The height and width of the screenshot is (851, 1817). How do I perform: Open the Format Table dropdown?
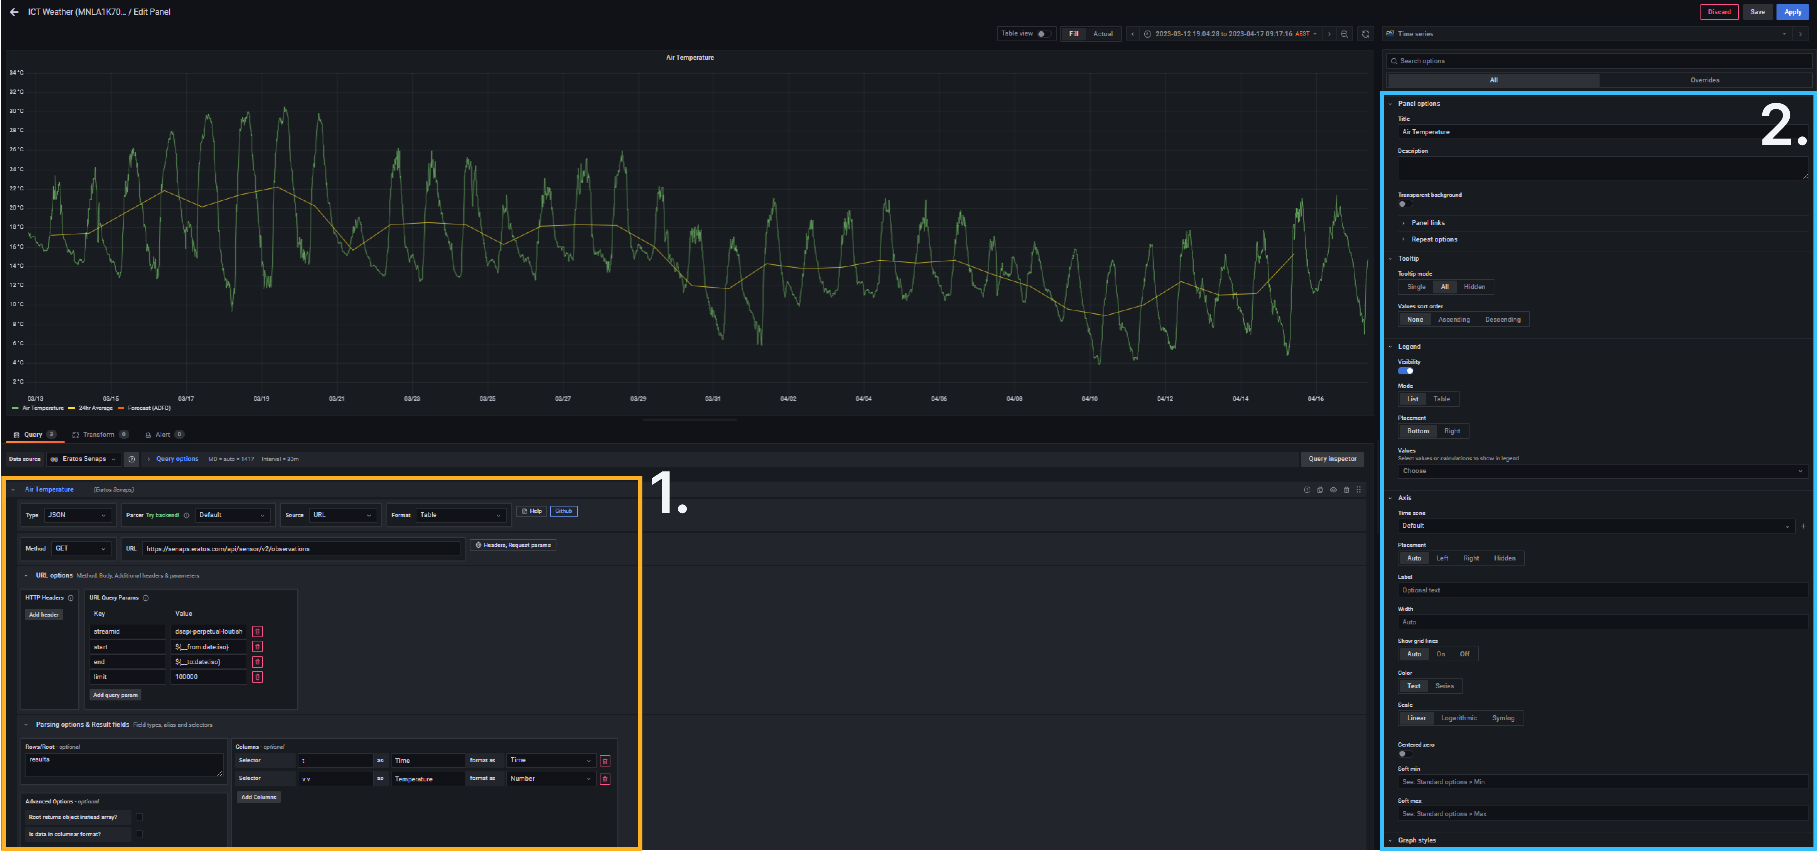(461, 515)
